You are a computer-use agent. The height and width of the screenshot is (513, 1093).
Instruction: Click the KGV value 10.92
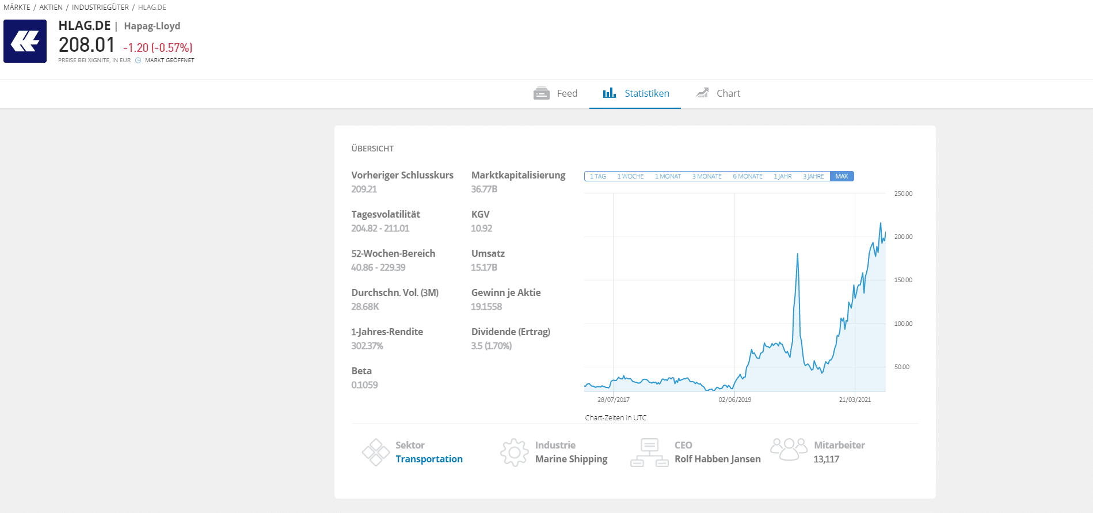pyautogui.click(x=482, y=228)
